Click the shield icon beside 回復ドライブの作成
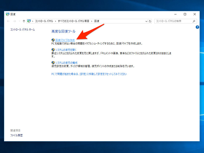 point(53,40)
